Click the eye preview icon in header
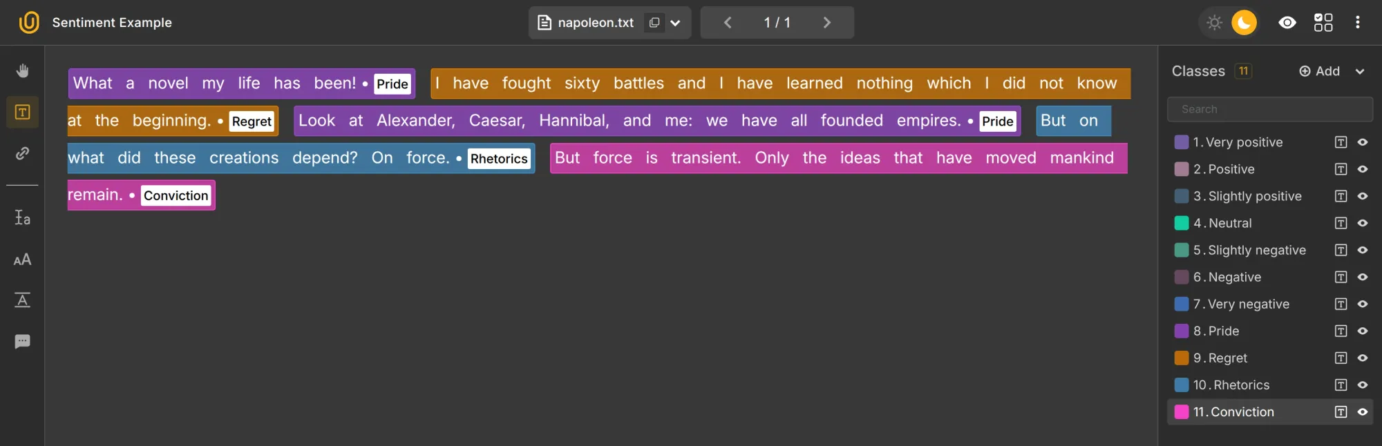Screen dimensions: 1382x446 coord(1287,23)
